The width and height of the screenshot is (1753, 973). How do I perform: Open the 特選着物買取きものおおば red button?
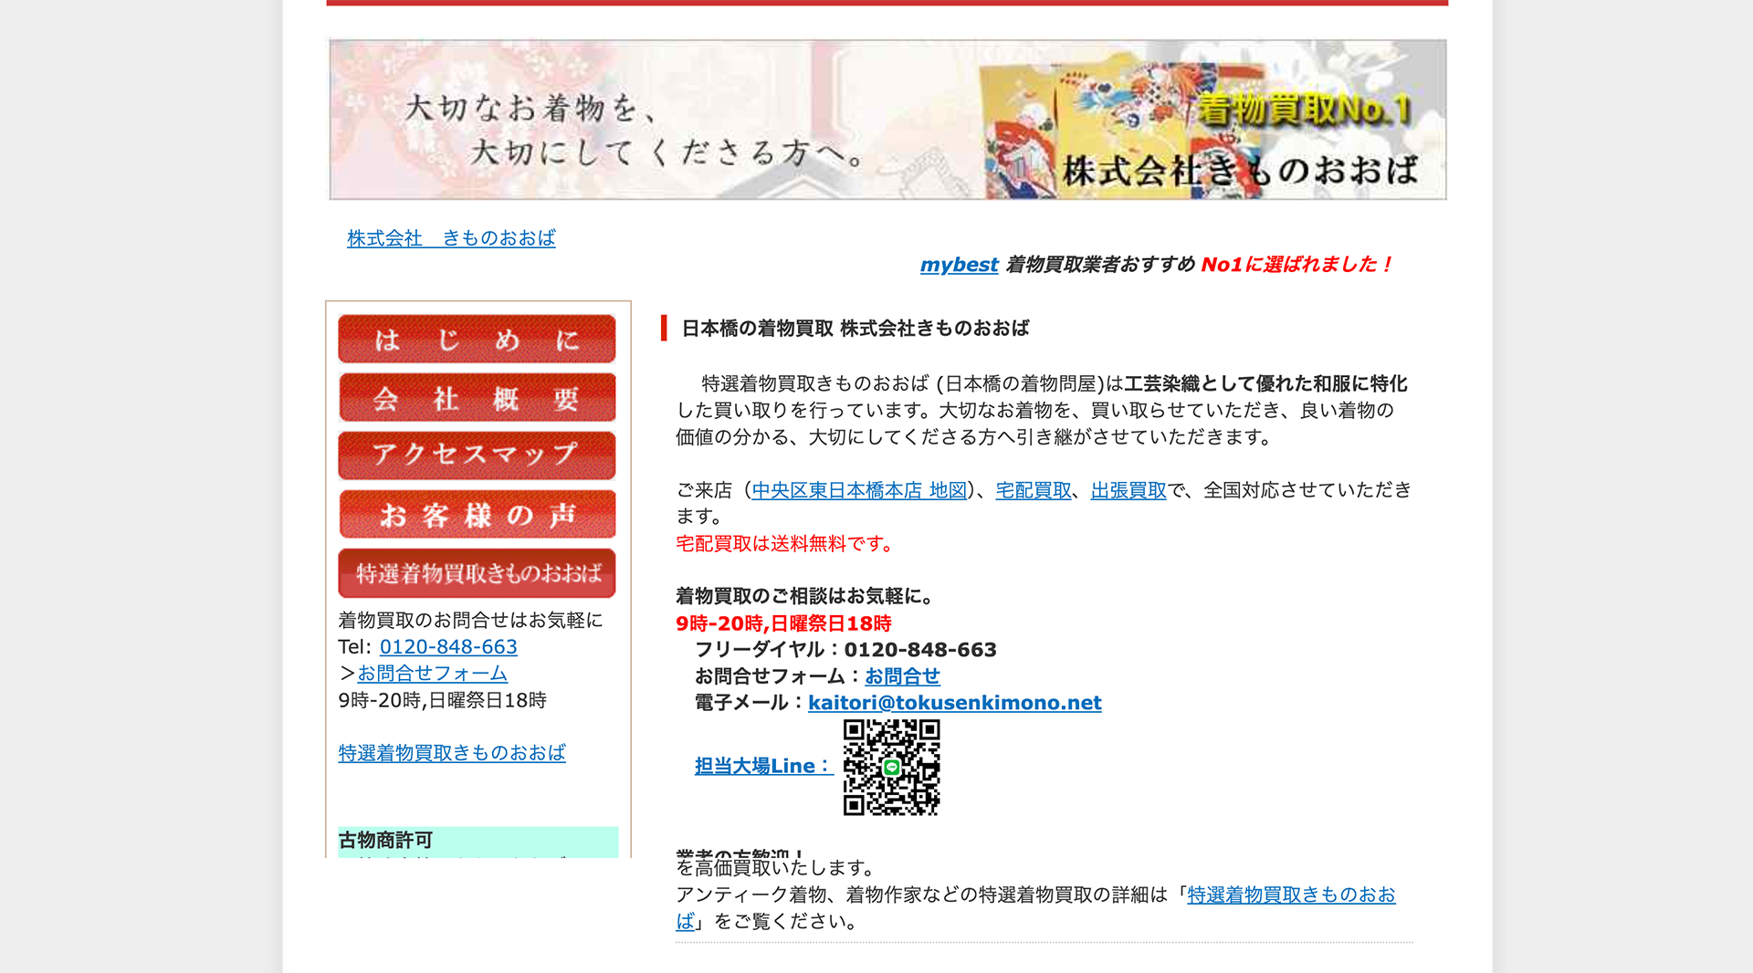[x=477, y=573]
